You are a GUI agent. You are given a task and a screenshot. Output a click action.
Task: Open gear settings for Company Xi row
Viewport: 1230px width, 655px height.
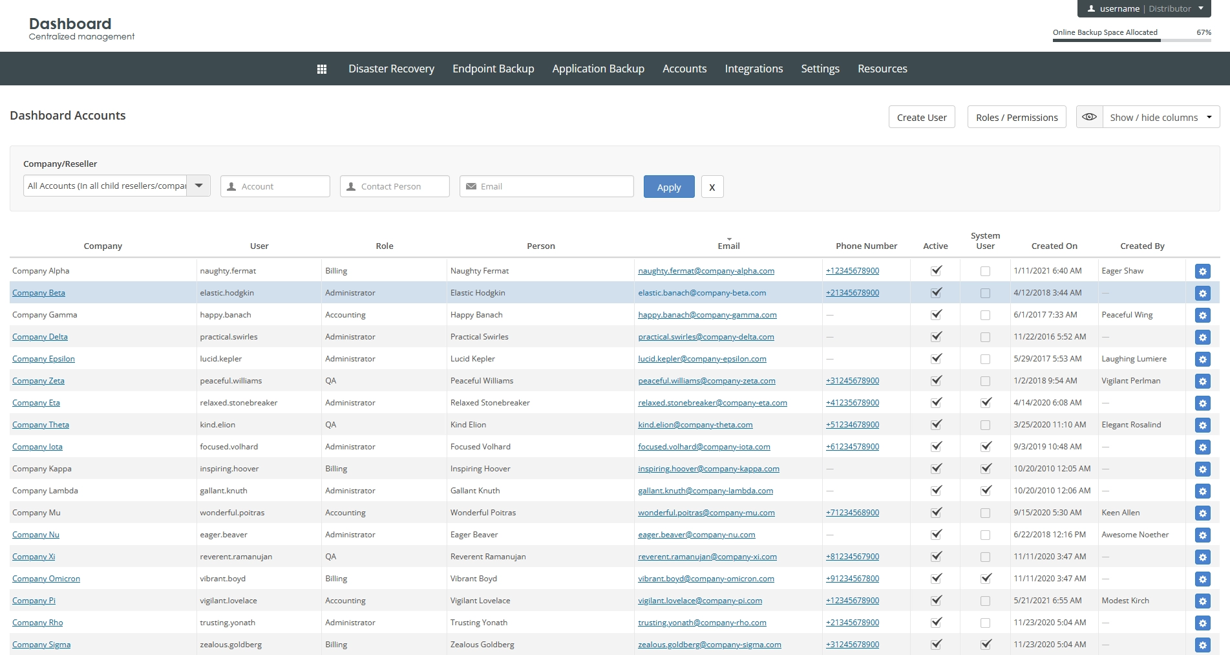point(1202,557)
